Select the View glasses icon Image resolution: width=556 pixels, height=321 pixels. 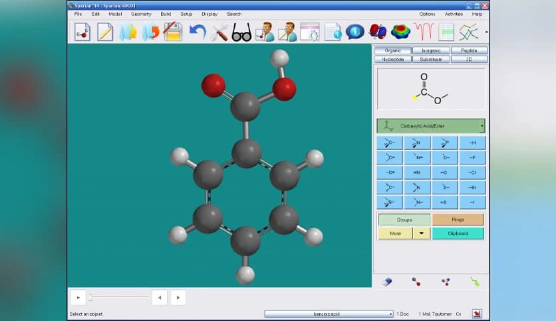(241, 32)
